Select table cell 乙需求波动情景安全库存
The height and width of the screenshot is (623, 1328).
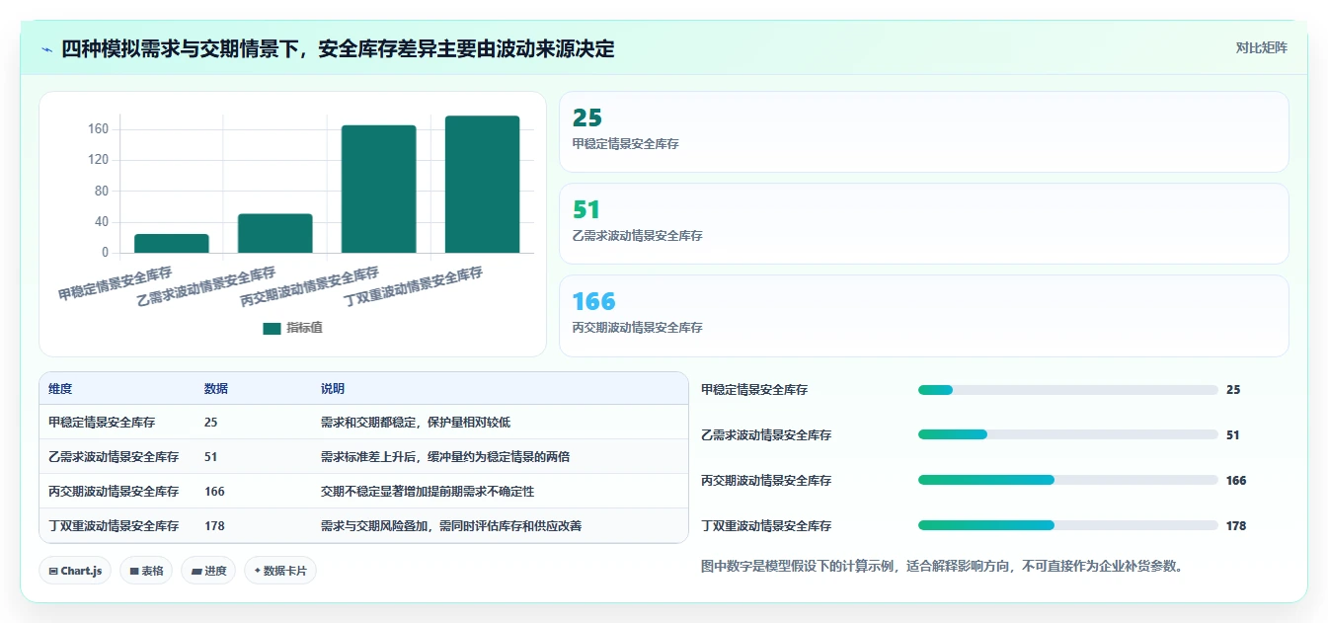[114, 457]
